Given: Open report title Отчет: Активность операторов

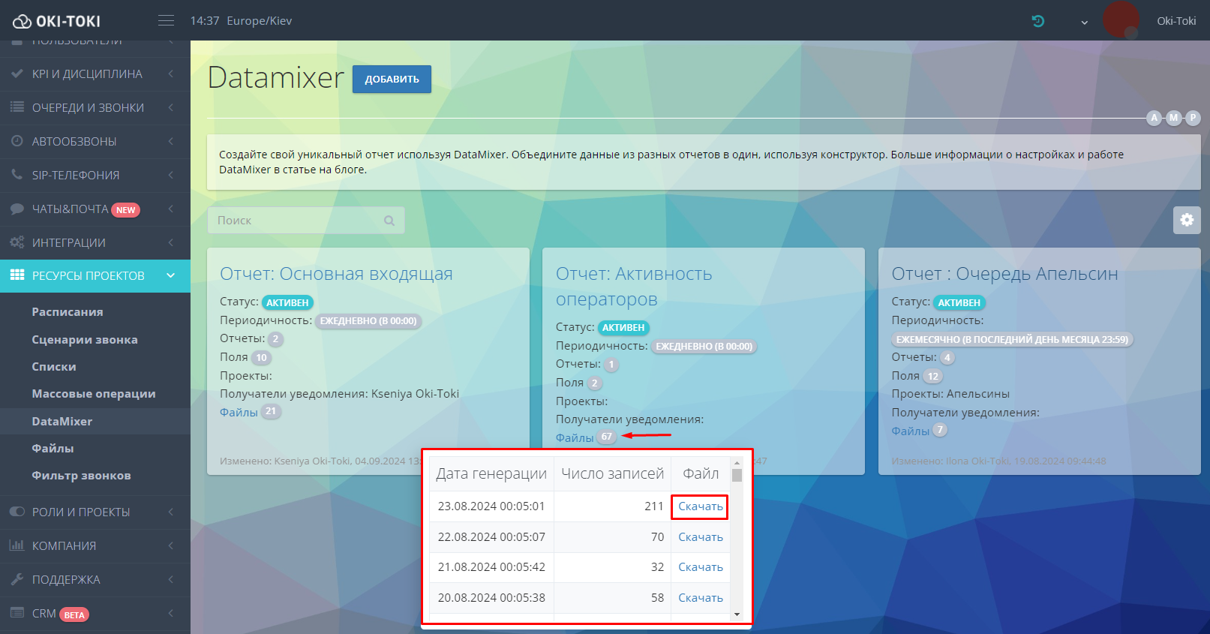Looking at the screenshot, I should (634, 287).
